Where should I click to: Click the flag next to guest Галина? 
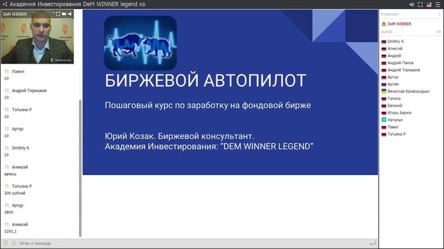(x=384, y=98)
